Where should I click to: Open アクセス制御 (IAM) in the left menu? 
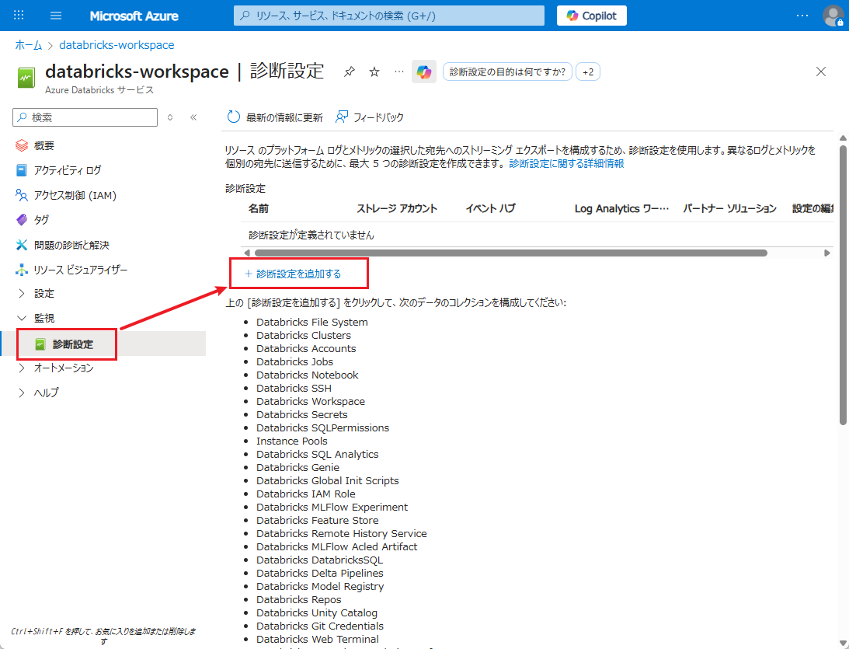[x=75, y=195]
